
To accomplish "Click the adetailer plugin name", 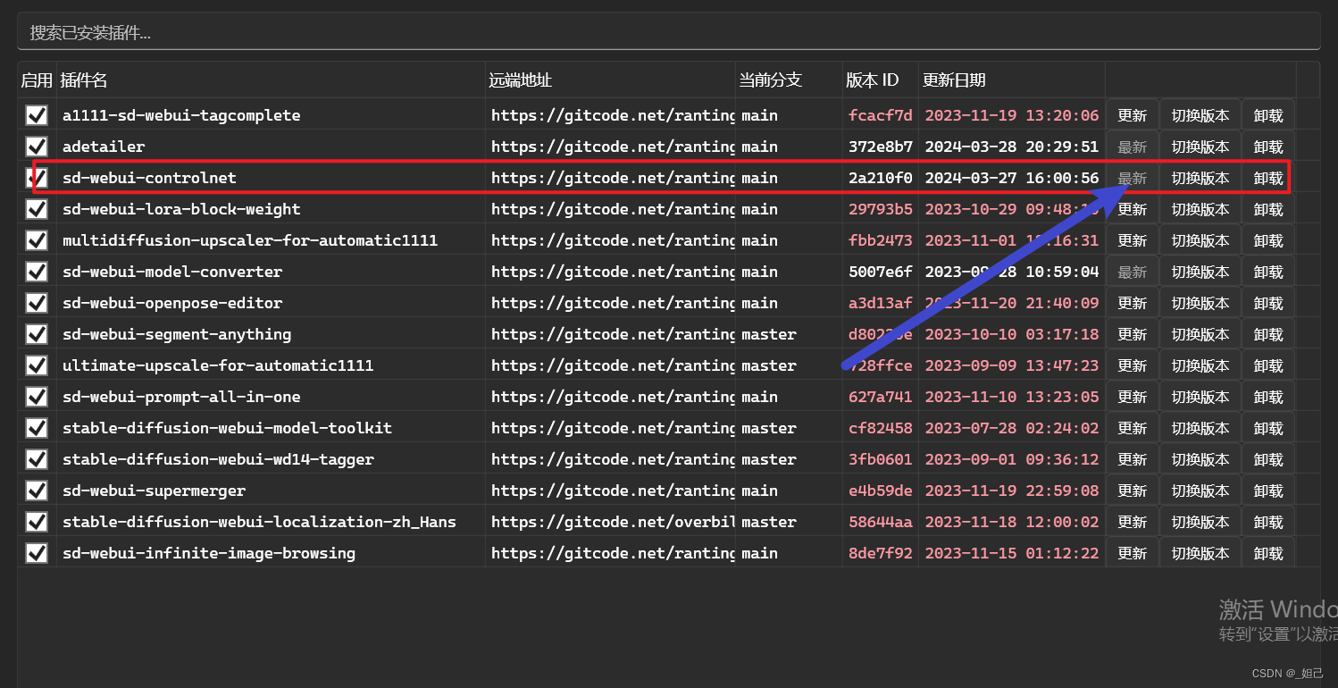I will [104, 147].
